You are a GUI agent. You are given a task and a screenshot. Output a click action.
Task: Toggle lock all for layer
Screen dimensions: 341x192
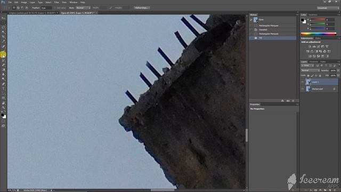coord(320,76)
